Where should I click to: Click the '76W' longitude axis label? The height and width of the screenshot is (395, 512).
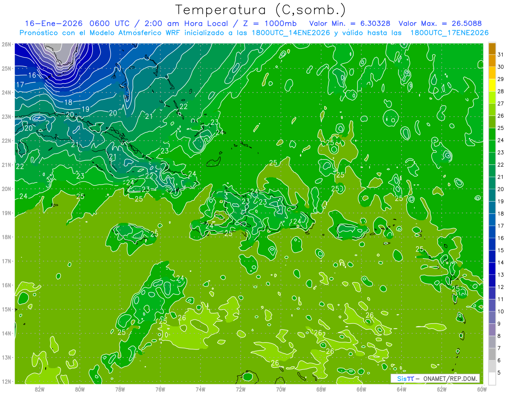tap(160, 389)
